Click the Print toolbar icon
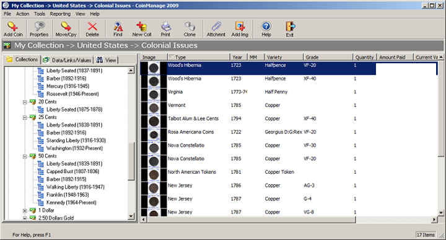 [x=165, y=29]
